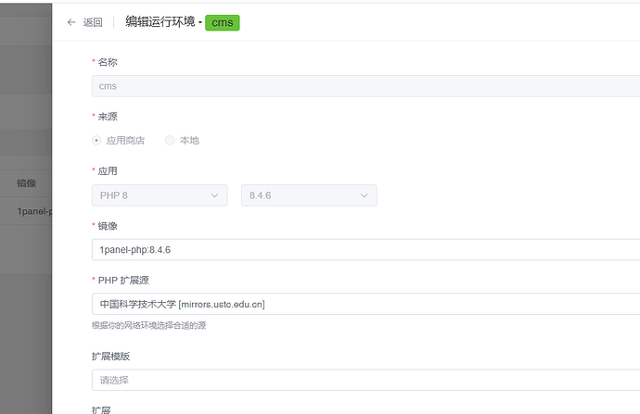
Task: Click the 返回 link in header
Action: [x=93, y=22]
